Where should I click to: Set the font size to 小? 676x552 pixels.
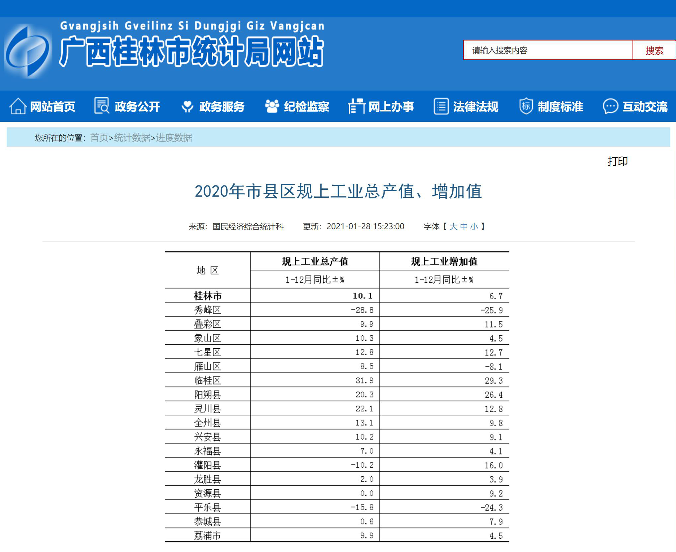tap(474, 227)
